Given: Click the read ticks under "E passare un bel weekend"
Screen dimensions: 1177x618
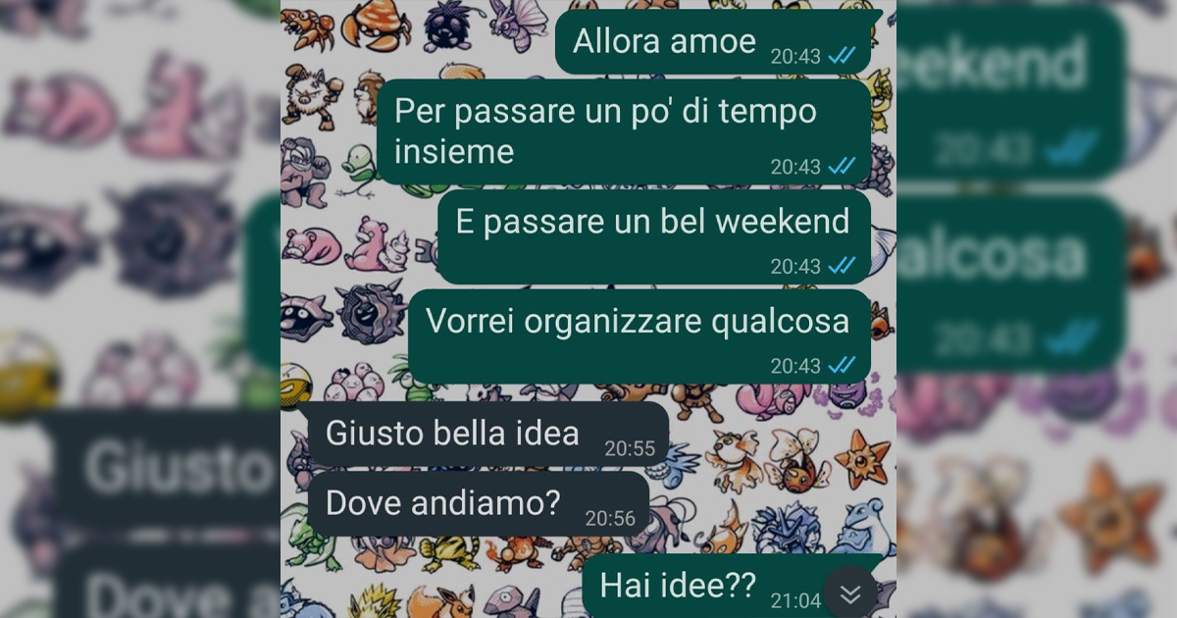Looking at the screenshot, I should click(x=842, y=266).
